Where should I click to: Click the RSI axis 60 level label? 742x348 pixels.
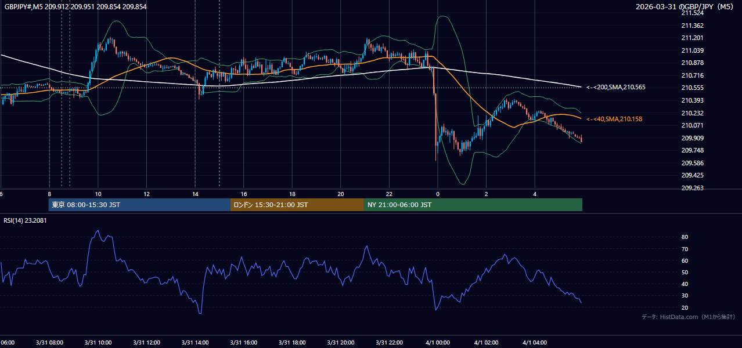point(685,260)
